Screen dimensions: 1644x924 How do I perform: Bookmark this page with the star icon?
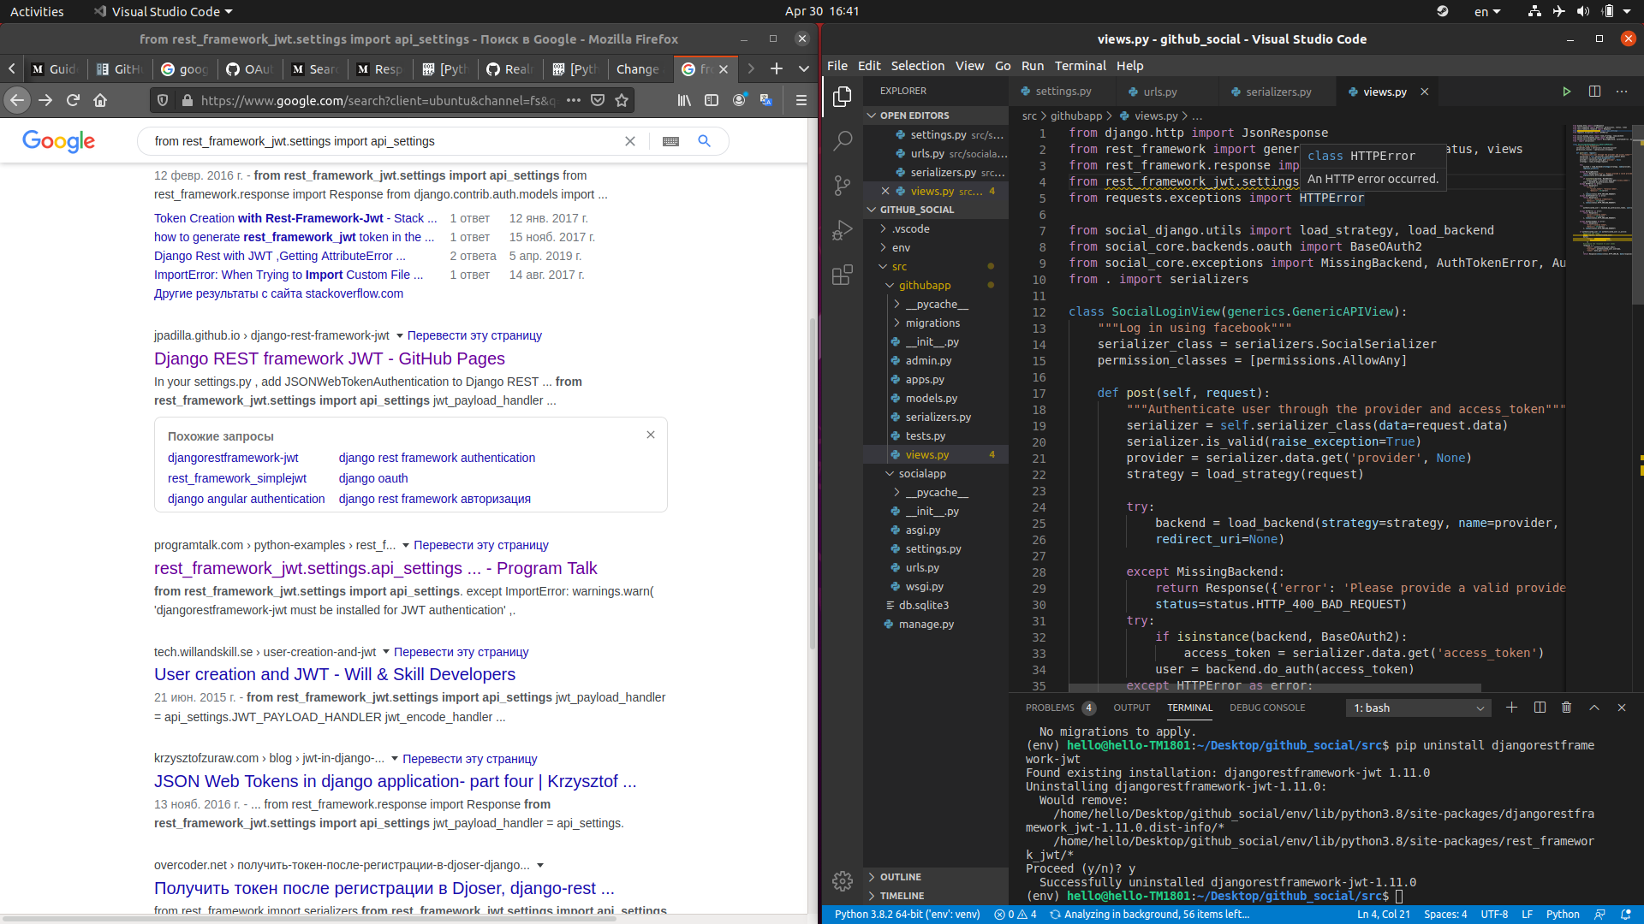(x=622, y=100)
